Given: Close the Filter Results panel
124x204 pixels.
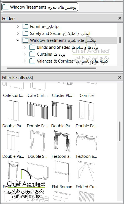Looking at the screenshot, I should (x=120, y=78).
